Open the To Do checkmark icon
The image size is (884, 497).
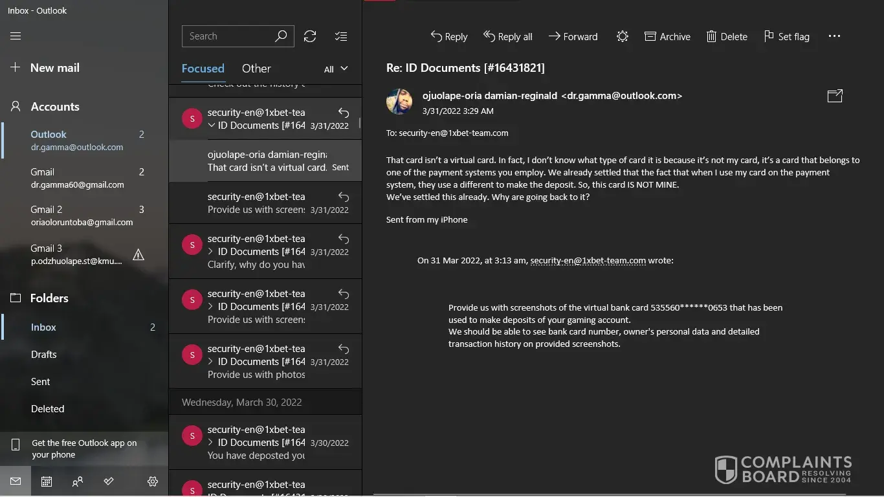pyautogui.click(x=109, y=481)
